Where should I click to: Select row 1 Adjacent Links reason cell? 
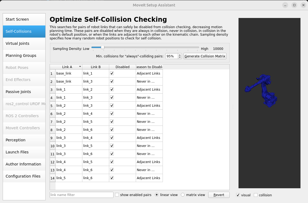click(x=149, y=73)
